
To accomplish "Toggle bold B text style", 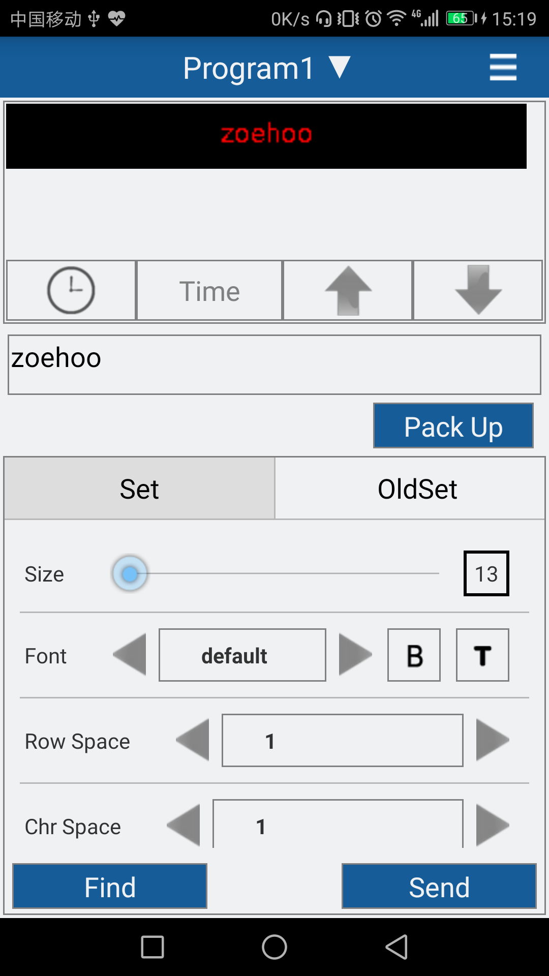I will pyautogui.click(x=414, y=655).
